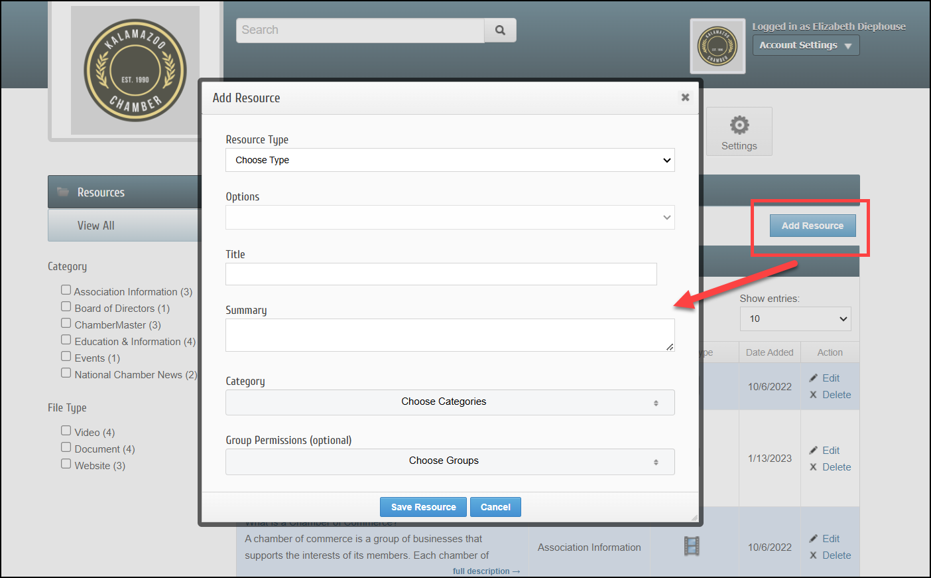Toggle ChamberMaster category checkbox

coord(66,323)
